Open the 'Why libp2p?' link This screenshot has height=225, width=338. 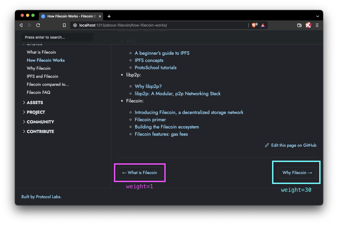coord(148,86)
